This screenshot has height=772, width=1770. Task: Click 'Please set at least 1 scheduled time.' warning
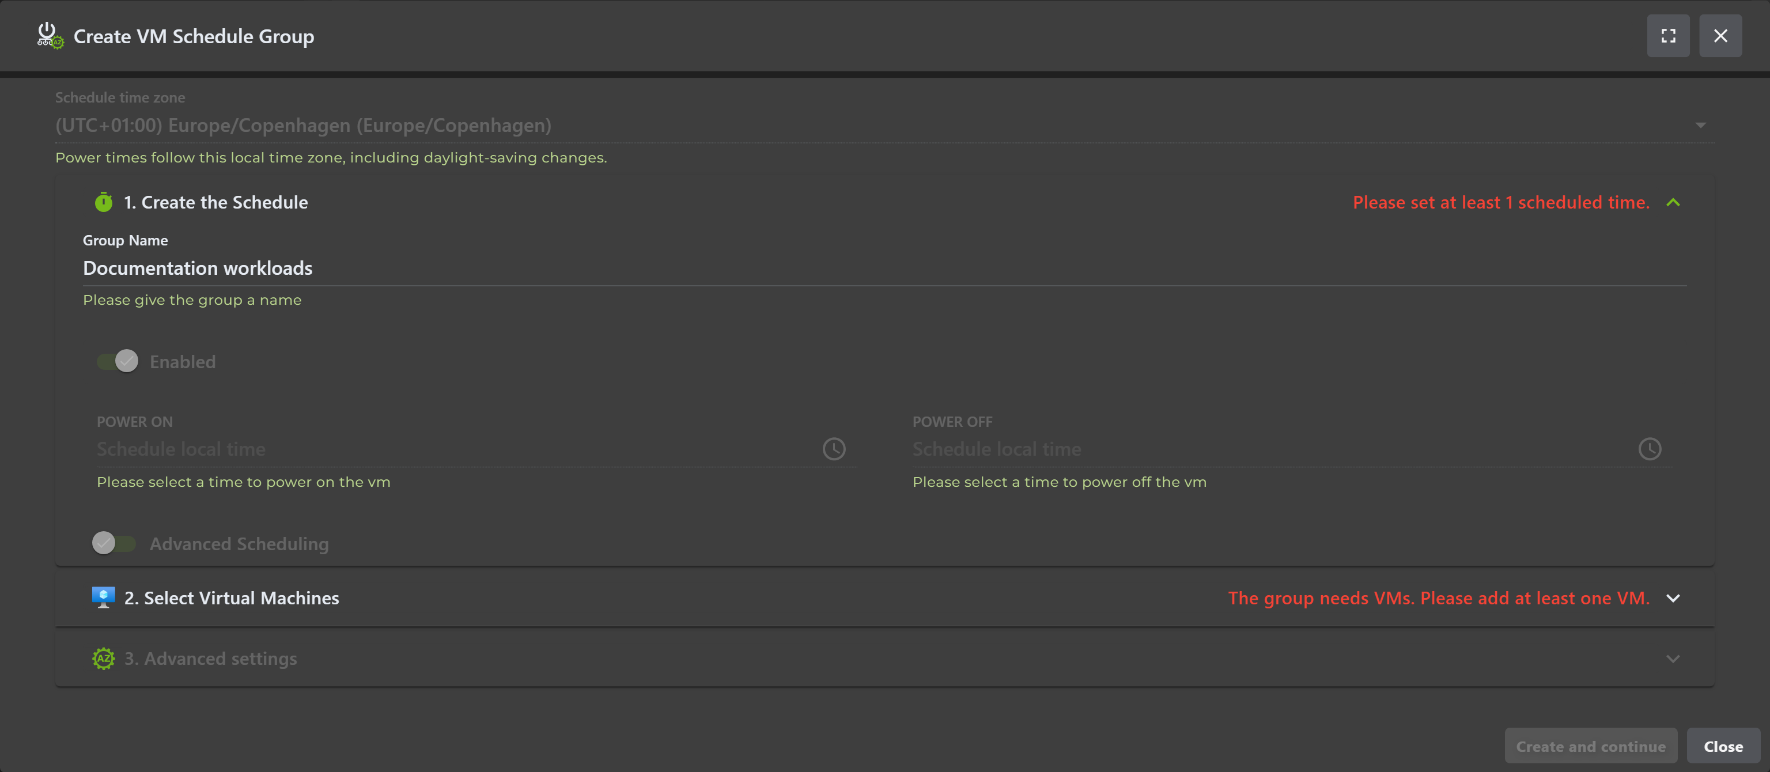[x=1502, y=203]
